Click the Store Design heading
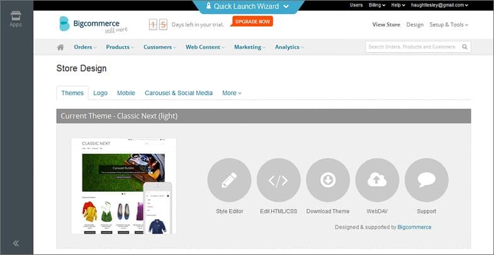The height and width of the screenshot is (255, 494). 81,69
